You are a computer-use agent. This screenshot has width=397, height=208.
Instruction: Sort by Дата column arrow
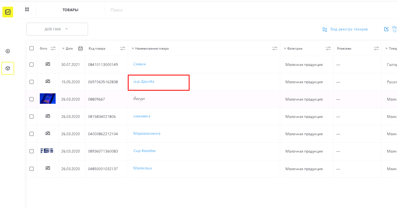(x=63, y=49)
